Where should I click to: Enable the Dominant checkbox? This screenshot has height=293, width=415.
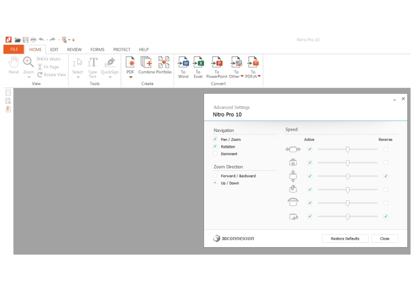click(215, 153)
